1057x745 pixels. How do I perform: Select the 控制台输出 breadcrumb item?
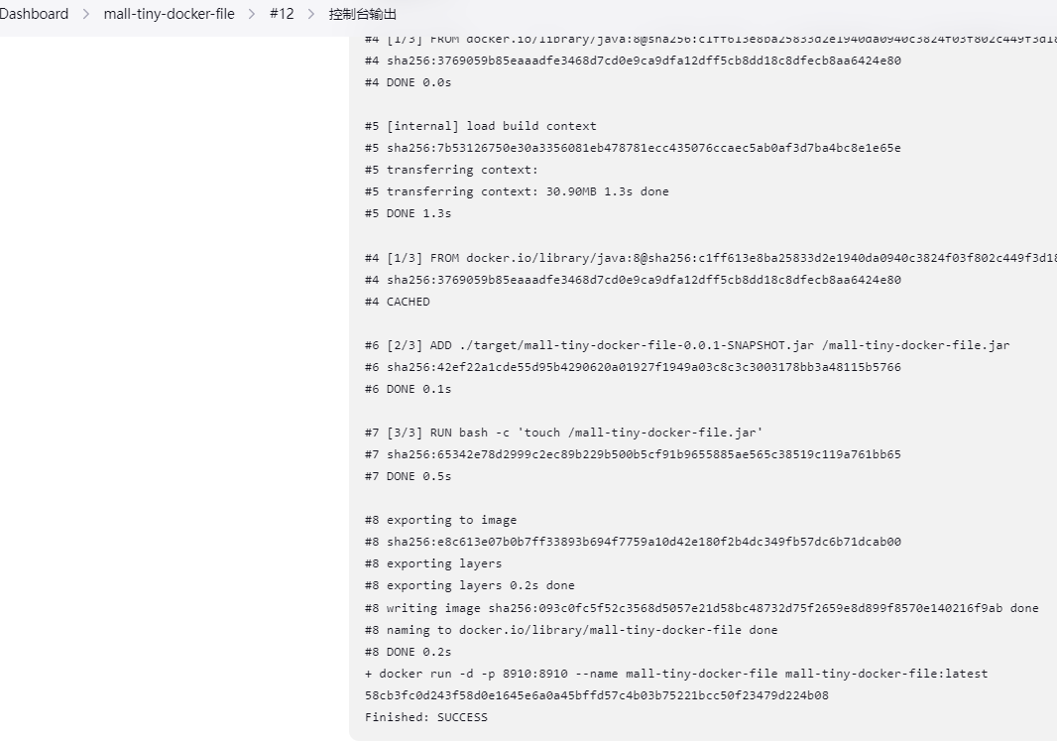363,14
